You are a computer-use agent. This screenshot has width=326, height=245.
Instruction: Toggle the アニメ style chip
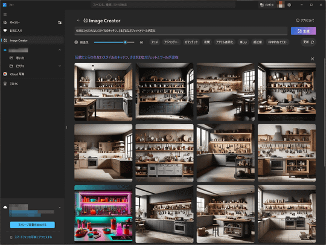pos(155,42)
